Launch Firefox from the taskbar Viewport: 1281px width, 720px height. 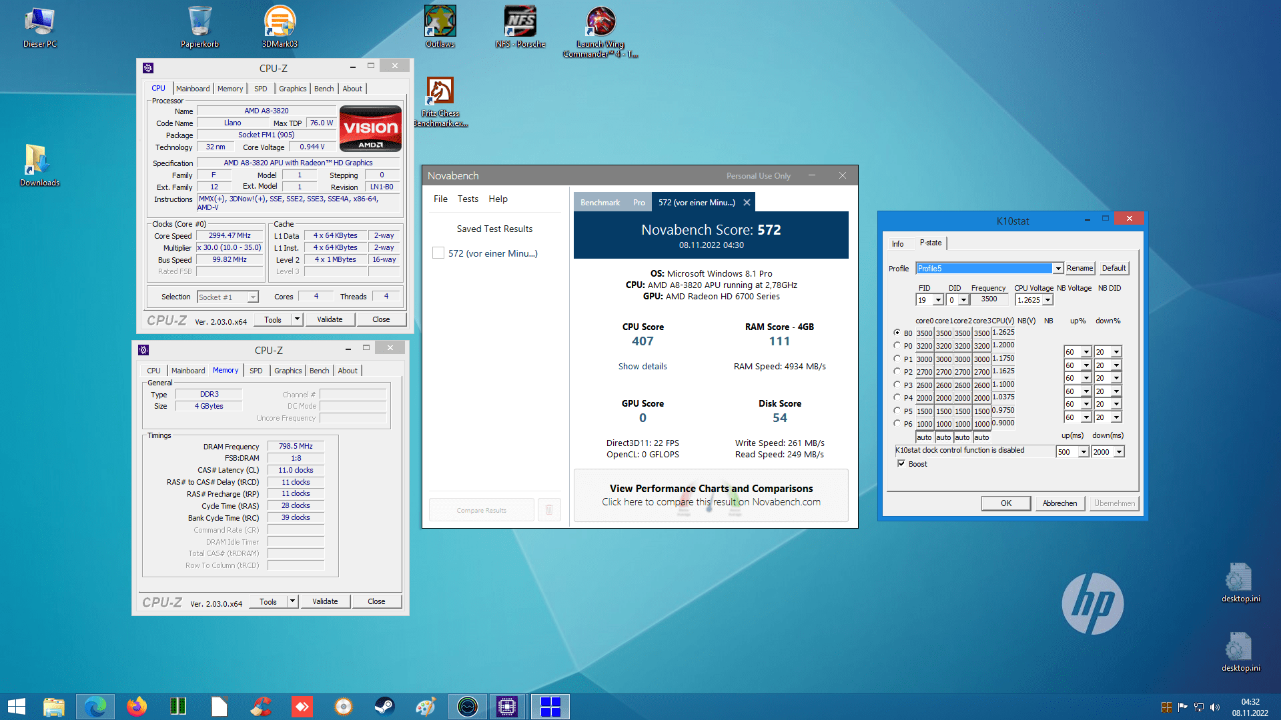(x=137, y=707)
